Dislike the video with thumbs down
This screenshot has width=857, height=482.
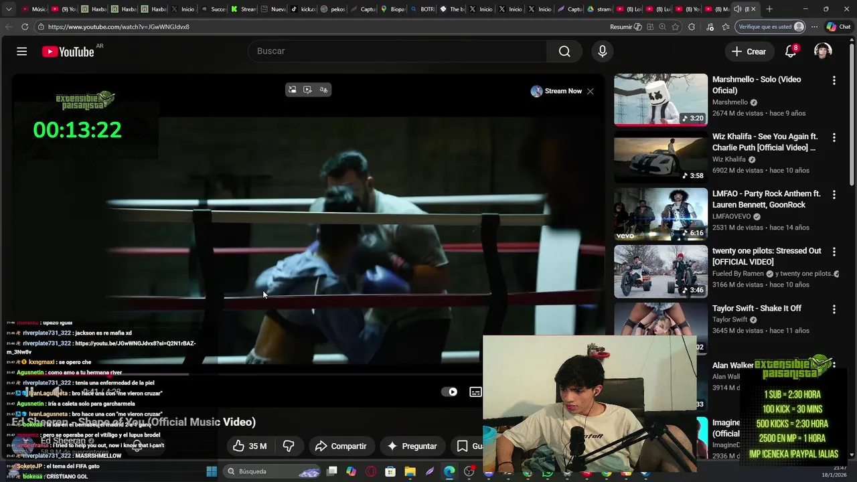(x=289, y=446)
